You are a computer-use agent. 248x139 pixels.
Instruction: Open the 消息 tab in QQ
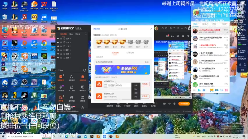(x=196, y=24)
